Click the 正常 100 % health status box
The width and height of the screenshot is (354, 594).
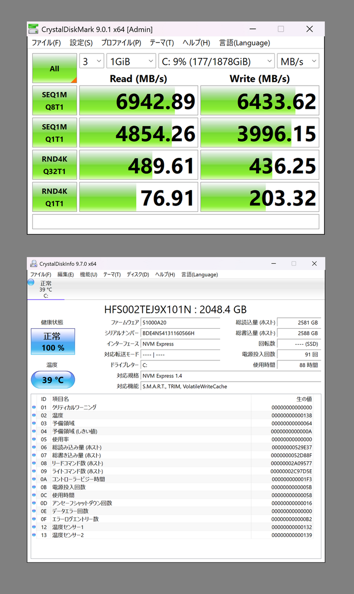point(53,342)
